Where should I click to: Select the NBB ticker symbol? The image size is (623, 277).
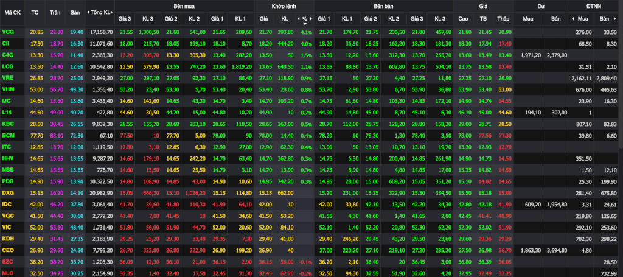8,170
